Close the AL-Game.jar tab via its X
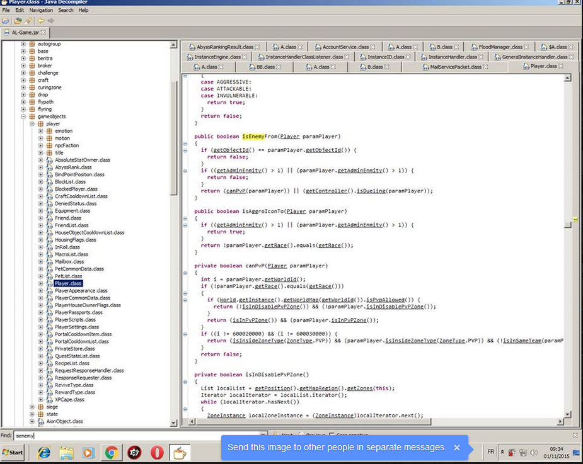 [x=43, y=33]
